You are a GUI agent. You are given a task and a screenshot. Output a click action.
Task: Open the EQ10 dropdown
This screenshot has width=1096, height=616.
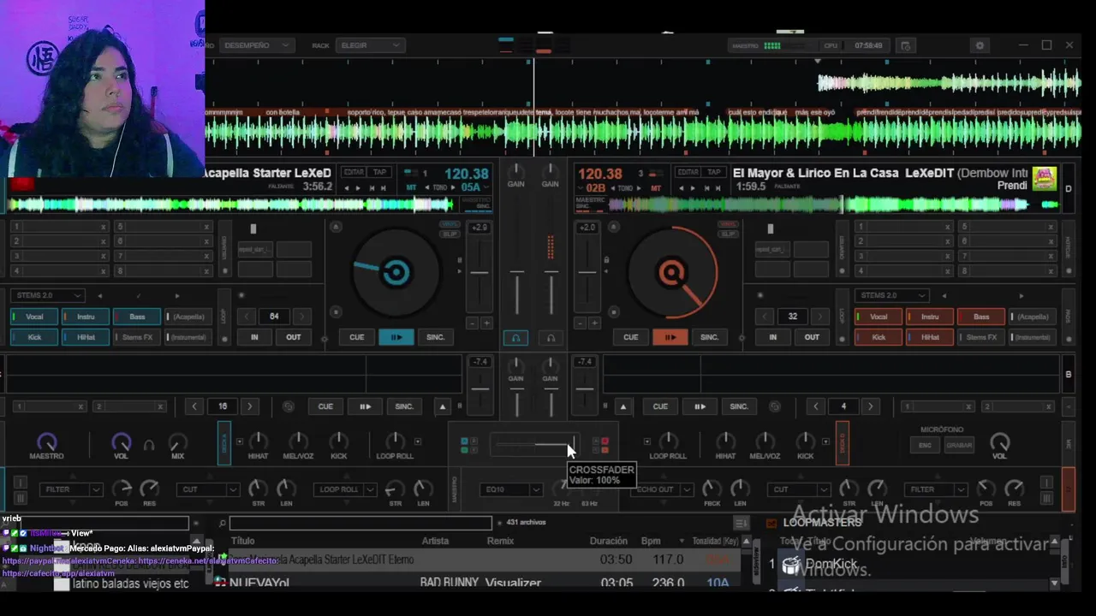coord(511,489)
